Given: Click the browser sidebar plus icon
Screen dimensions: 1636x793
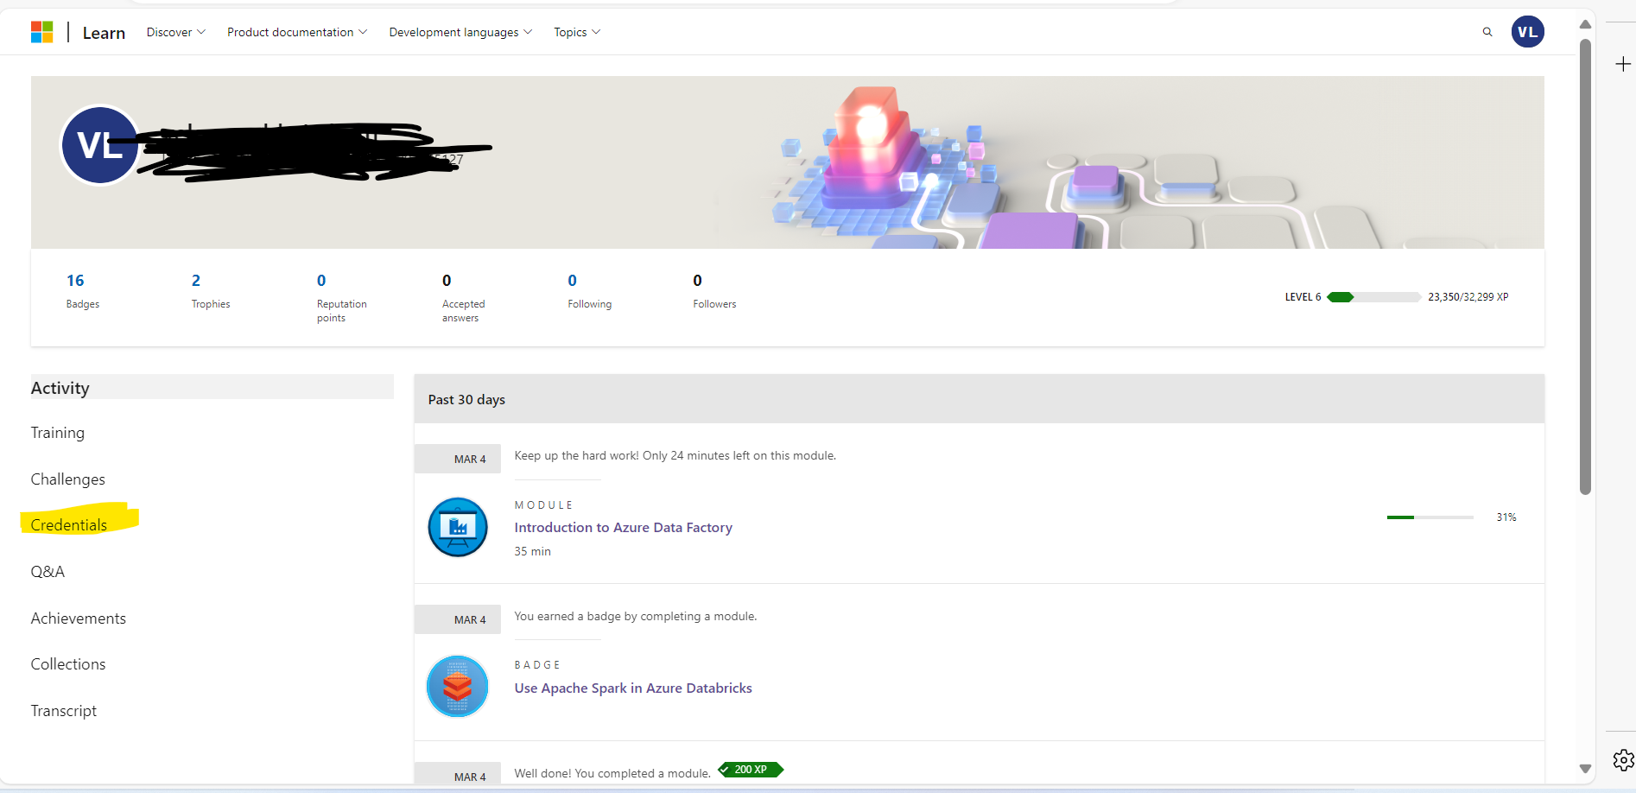Looking at the screenshot, I should tap(1623, 64).
